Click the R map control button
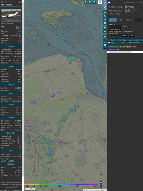Viewport: 143px width, 191px height. pyautogui.click(x=105, y=45)
